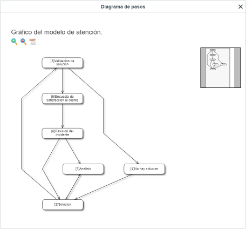The width and height of the screenshot is (246, 229).
Task: Zoom out of the diagram
Action: point(23,42)
